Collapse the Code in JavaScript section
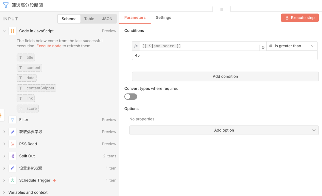Screen dimensions: 322x196 pos(4,31)
